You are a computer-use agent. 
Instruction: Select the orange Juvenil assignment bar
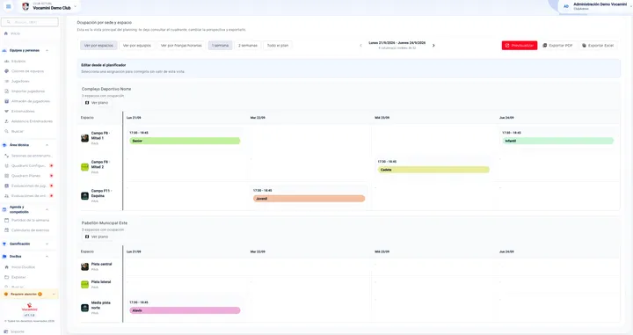coord(309,199)
